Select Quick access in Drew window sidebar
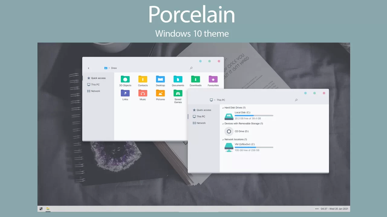 (96, 78)
